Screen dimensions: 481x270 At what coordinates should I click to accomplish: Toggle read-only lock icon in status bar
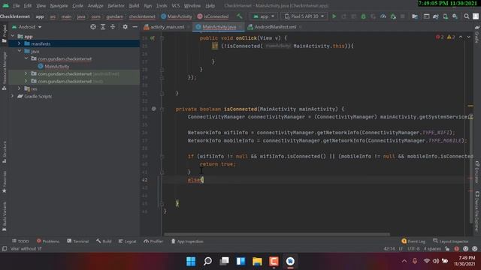pyautogui.click(x=447, y=249)
